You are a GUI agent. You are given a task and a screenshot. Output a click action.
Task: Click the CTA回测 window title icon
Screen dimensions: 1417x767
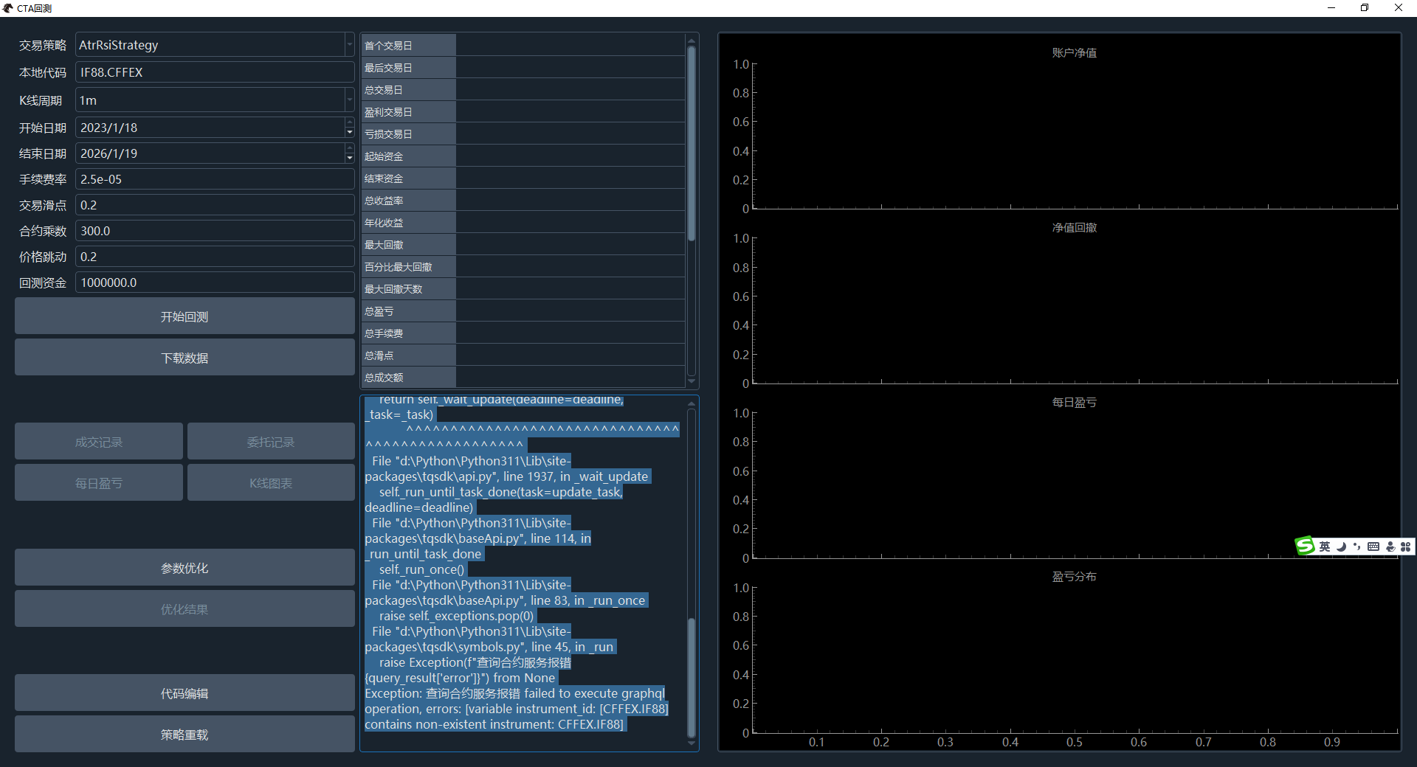[x=8, y=8]
